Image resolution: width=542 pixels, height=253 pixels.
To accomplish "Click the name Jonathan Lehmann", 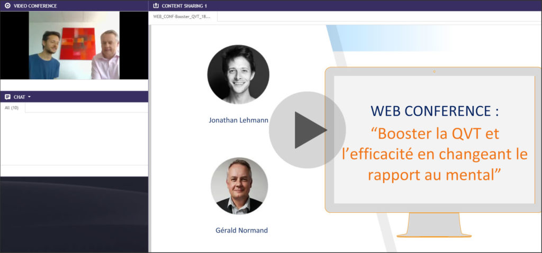I will point(239,120).
